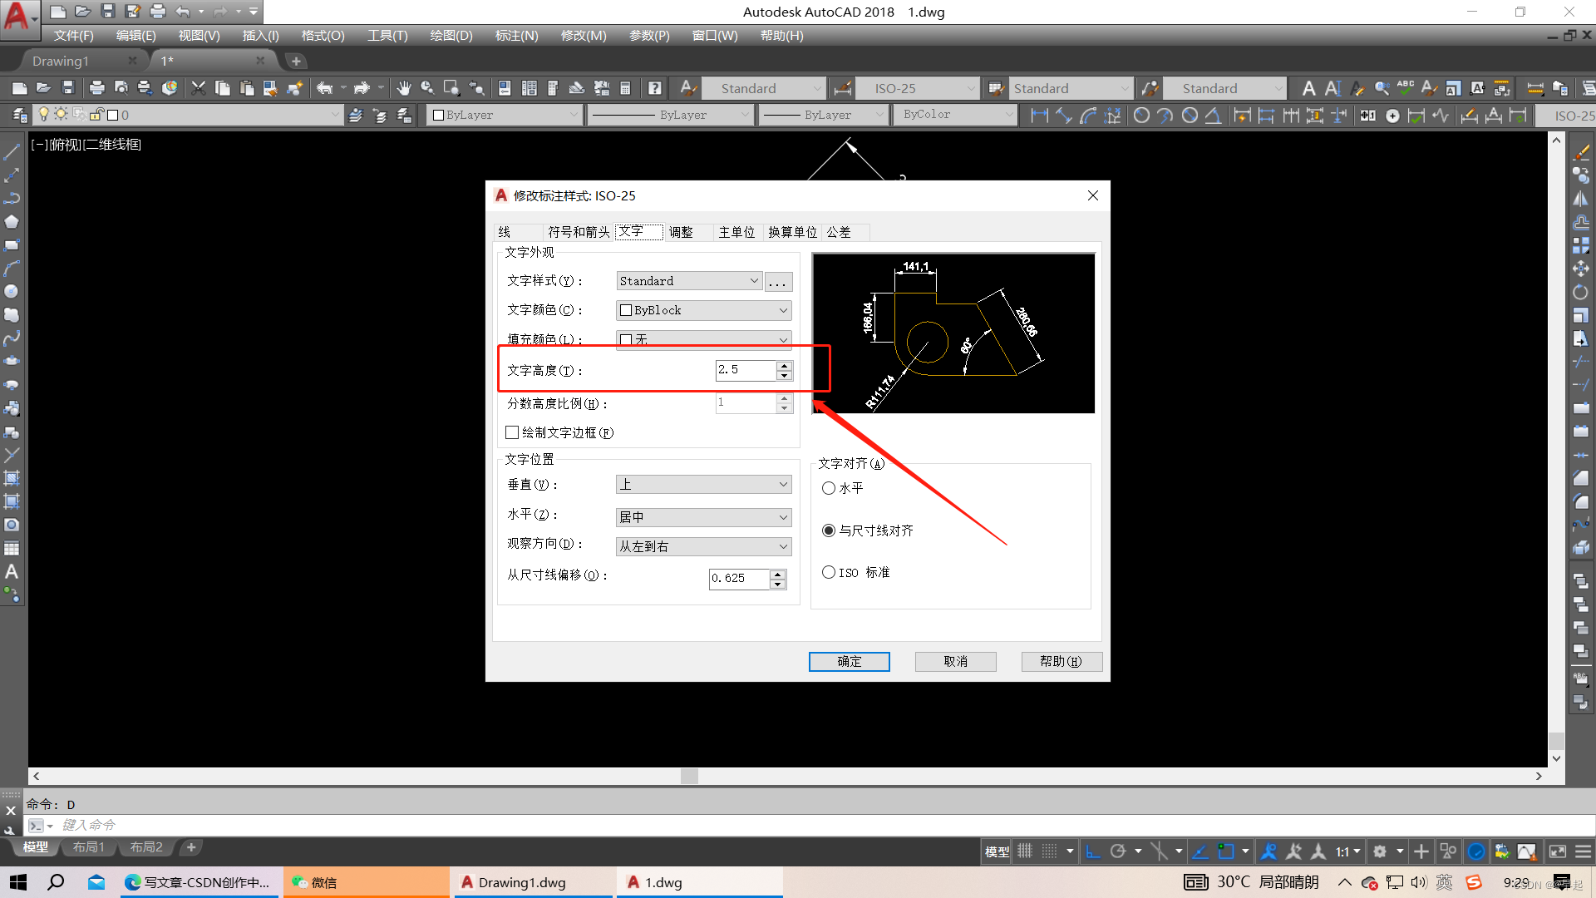
Task: Select the horizontal text alignment option
Action: click(829, 489)
